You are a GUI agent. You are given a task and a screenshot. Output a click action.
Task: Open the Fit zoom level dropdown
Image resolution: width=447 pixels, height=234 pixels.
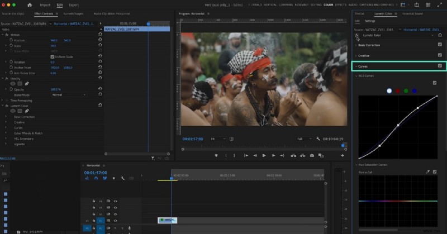coord(218,139)
